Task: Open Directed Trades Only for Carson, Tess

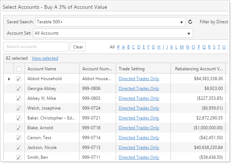Action: 139,138
